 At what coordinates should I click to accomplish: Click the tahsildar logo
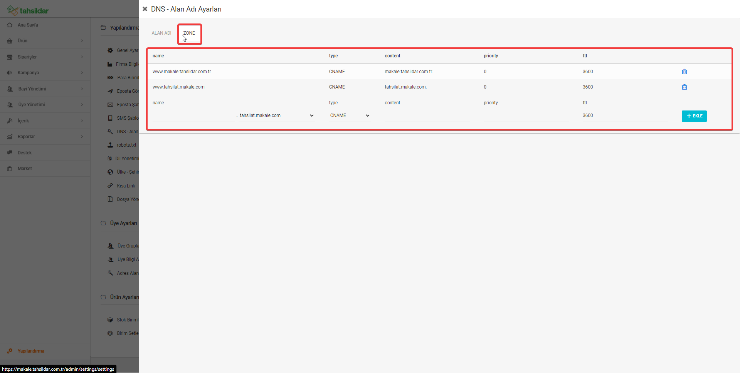pyautogui.click(x=28, y=10)
